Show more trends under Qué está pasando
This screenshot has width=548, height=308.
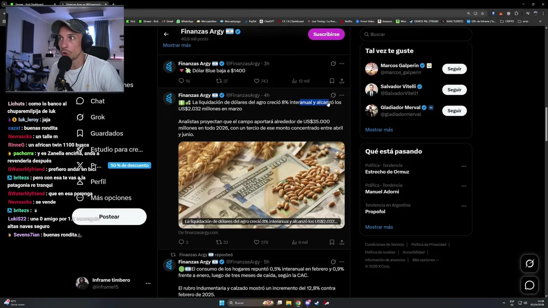pyautogui.click(x=379, y=227)
